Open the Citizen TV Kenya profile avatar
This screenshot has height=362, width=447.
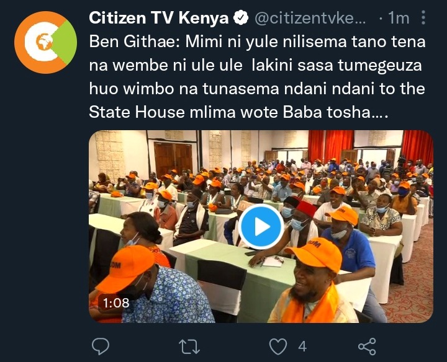(45, 42)
